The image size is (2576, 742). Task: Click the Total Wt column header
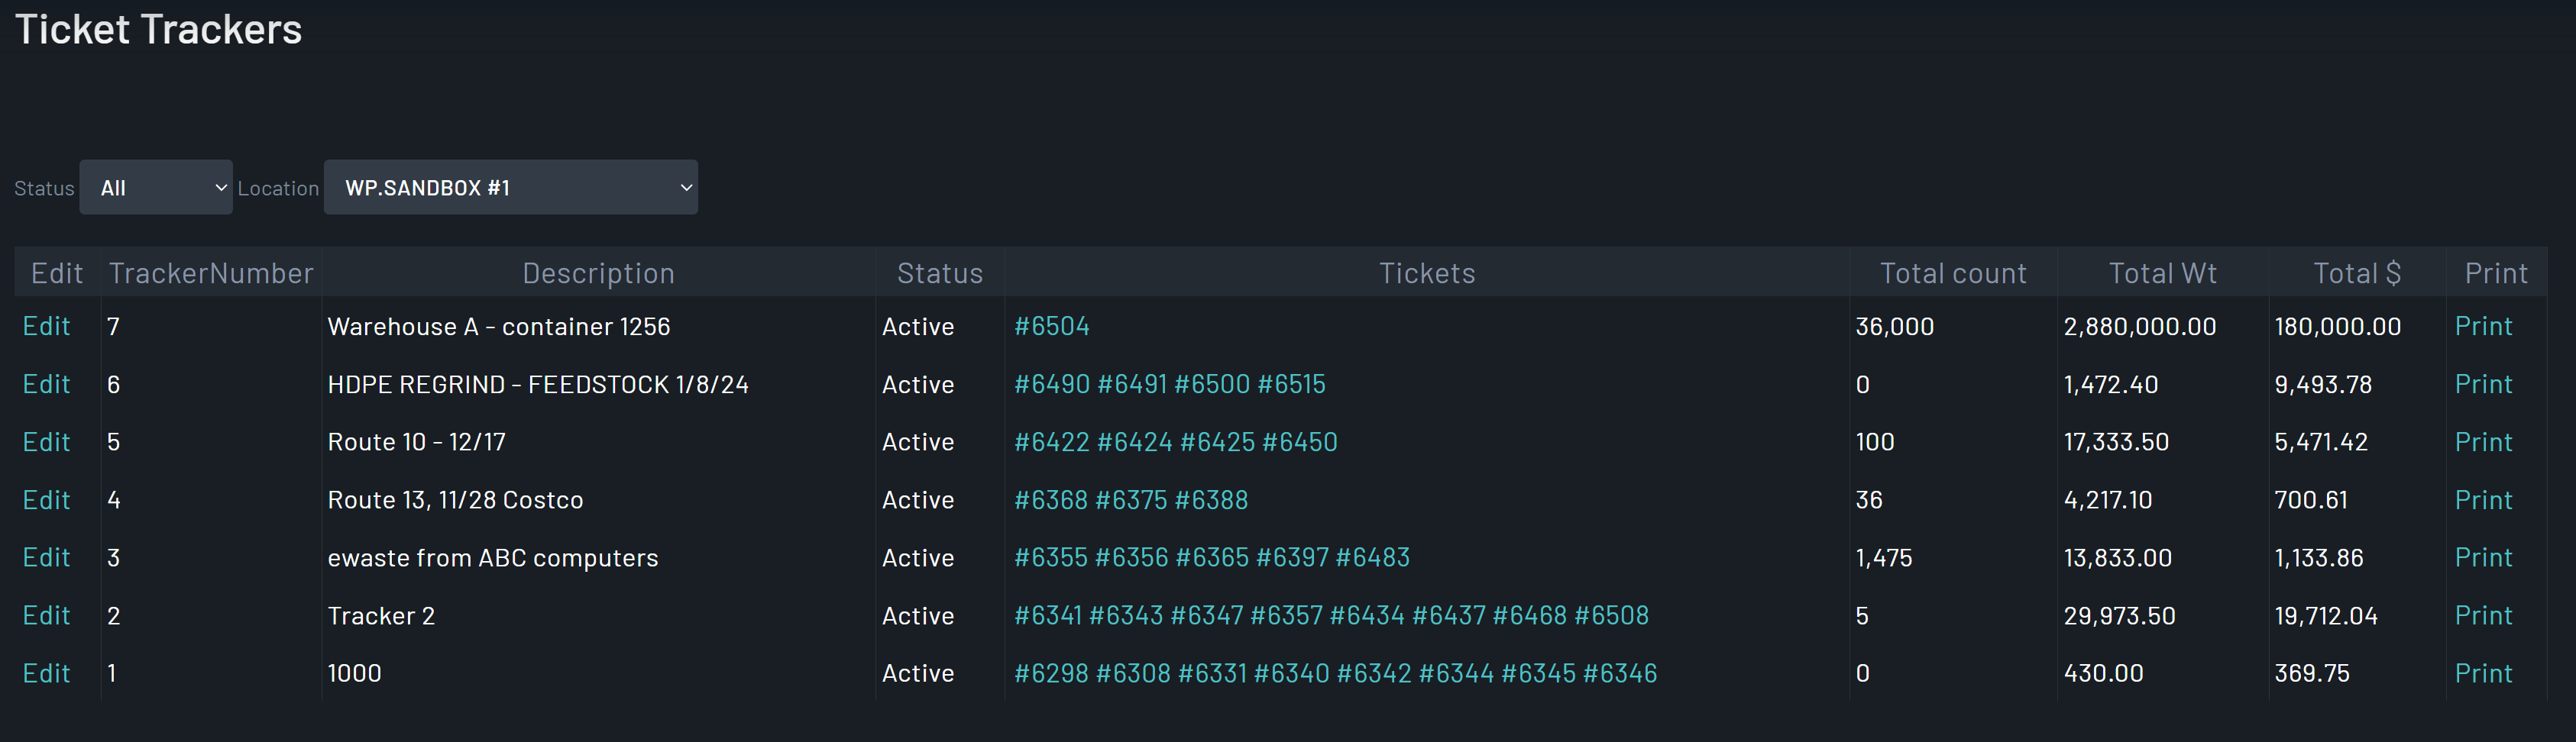[x=2162, y=273]
